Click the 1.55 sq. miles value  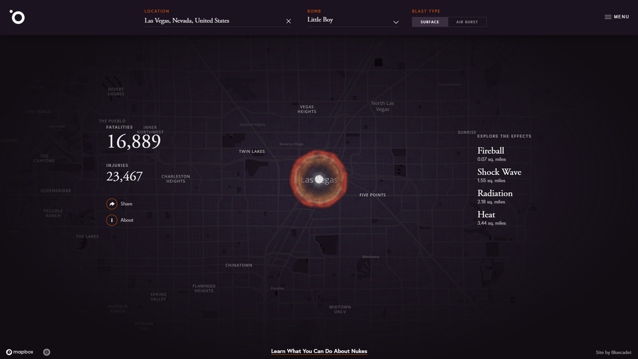coord(491,181)
